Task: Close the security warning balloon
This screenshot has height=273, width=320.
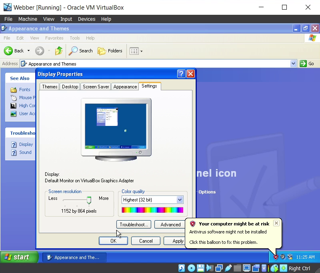Action: tap(276, 223)
